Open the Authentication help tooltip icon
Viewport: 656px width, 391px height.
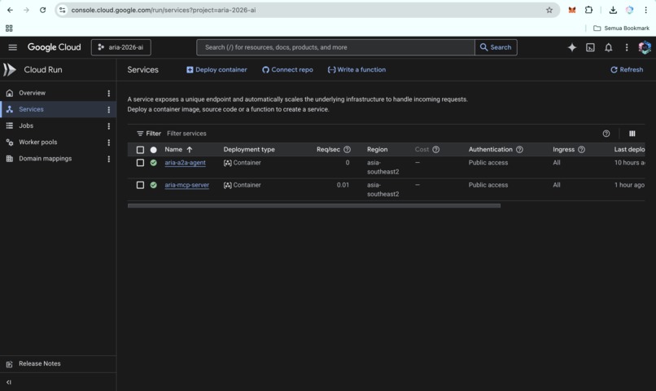(519, 149)
